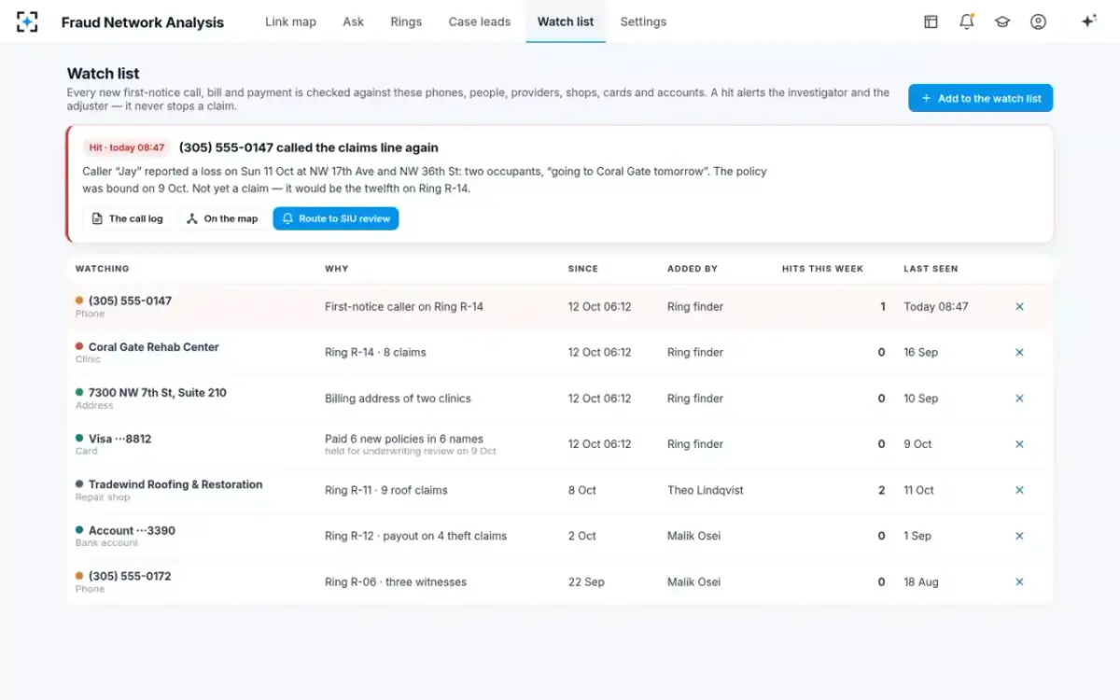Click the Hit today 08:47 badge
1120x700 pixels.
pos(127,147)
